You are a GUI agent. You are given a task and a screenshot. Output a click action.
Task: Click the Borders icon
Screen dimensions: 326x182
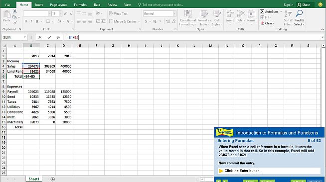point(48,21)
